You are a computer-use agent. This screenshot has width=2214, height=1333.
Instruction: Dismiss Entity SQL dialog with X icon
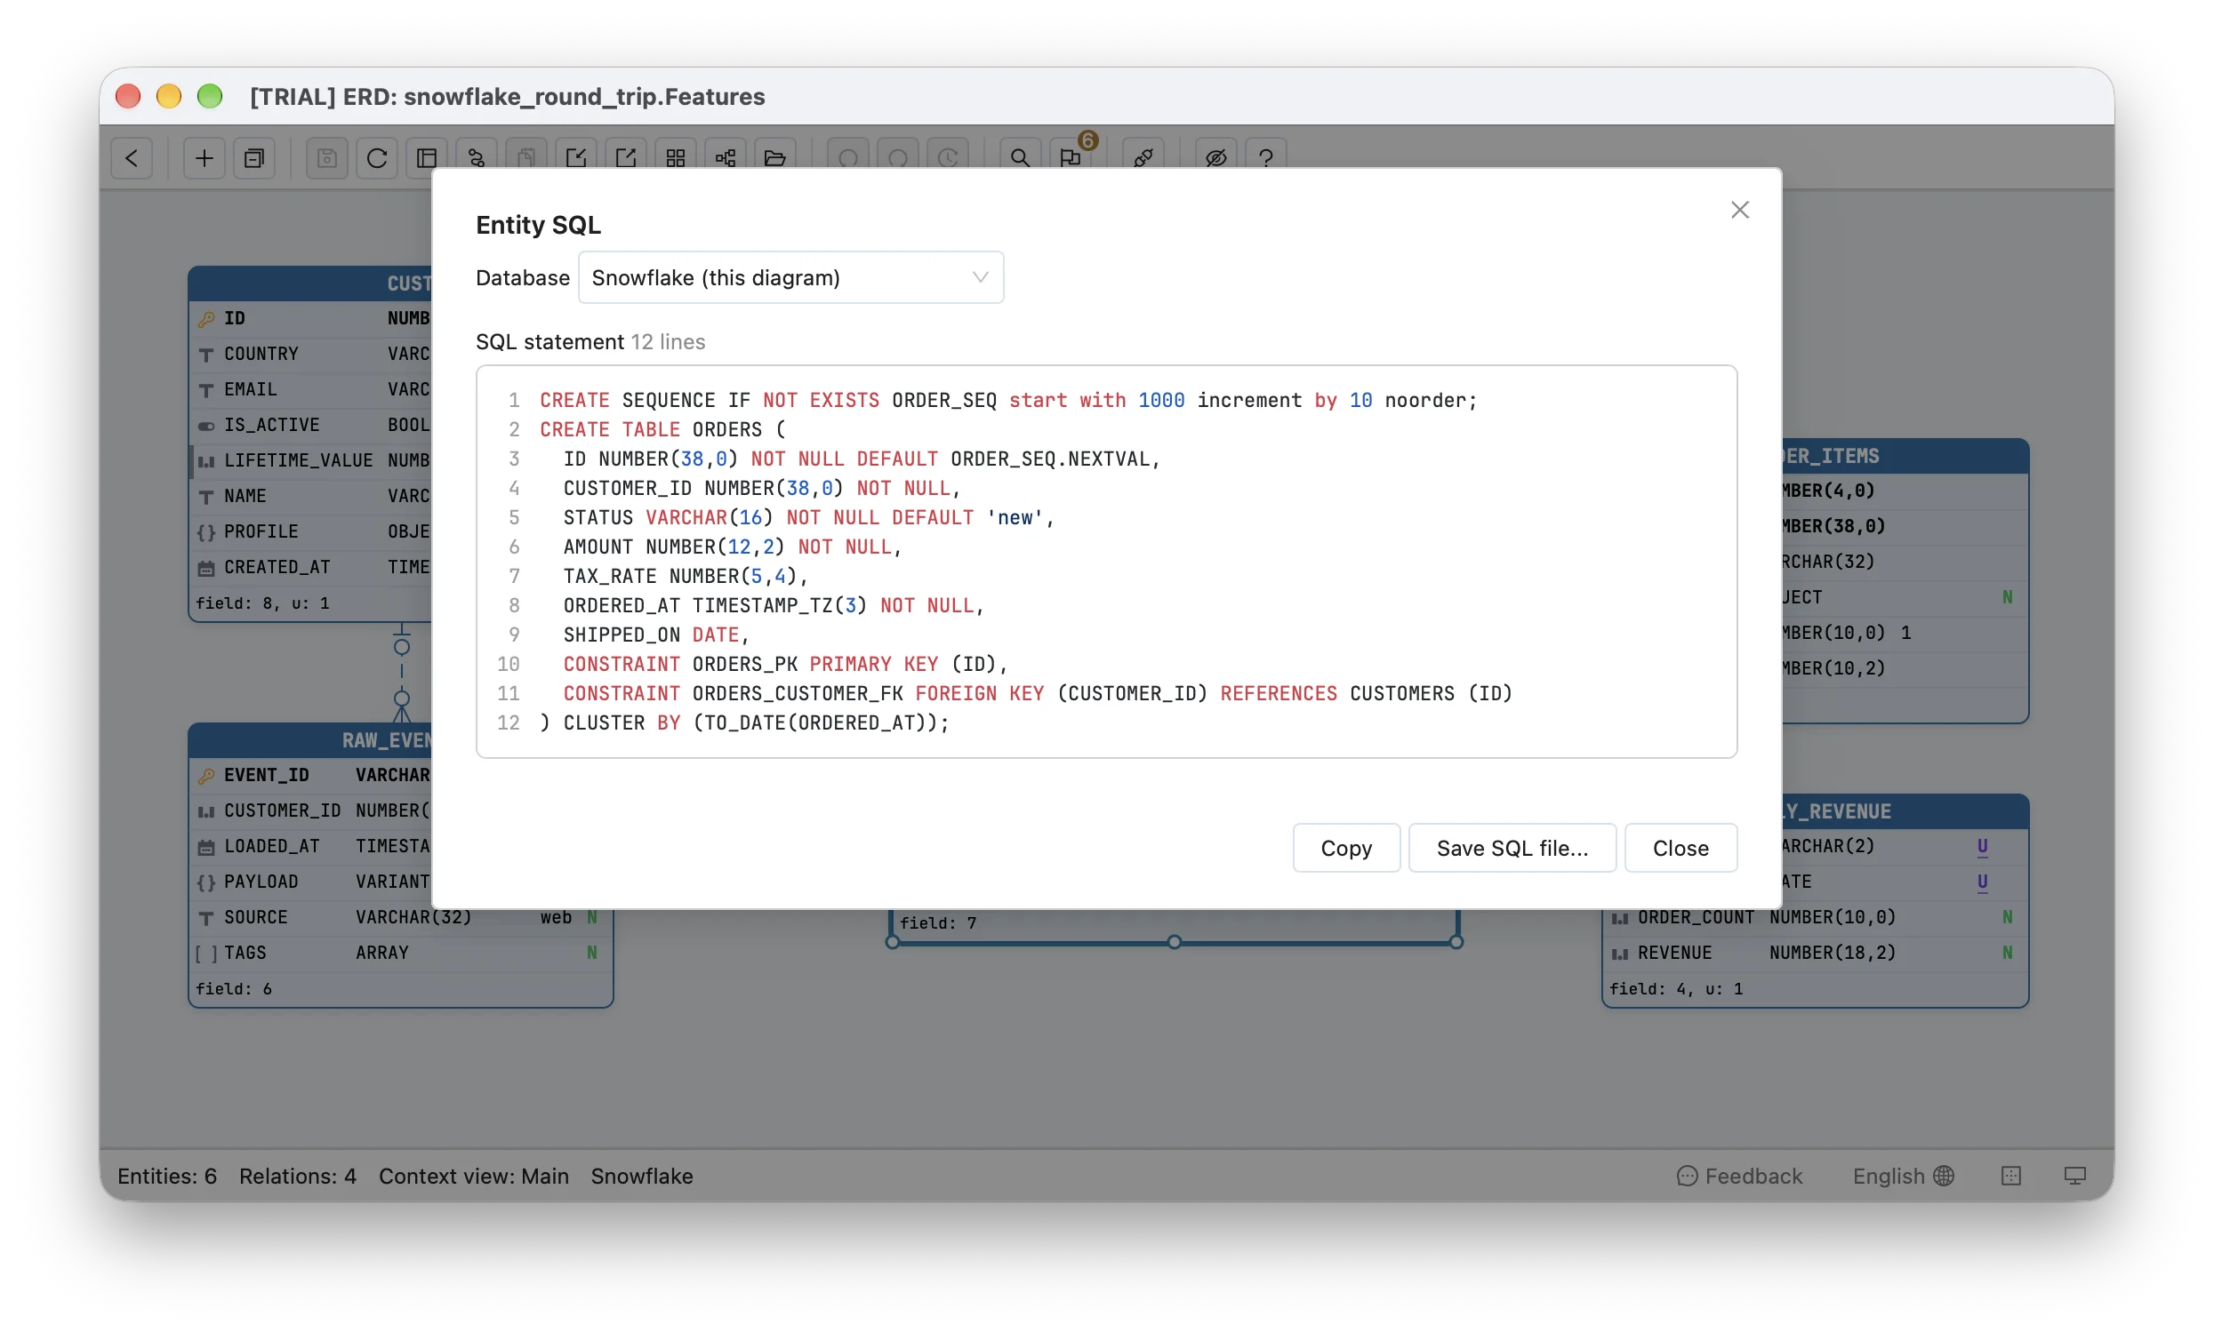click(1739, 210)
